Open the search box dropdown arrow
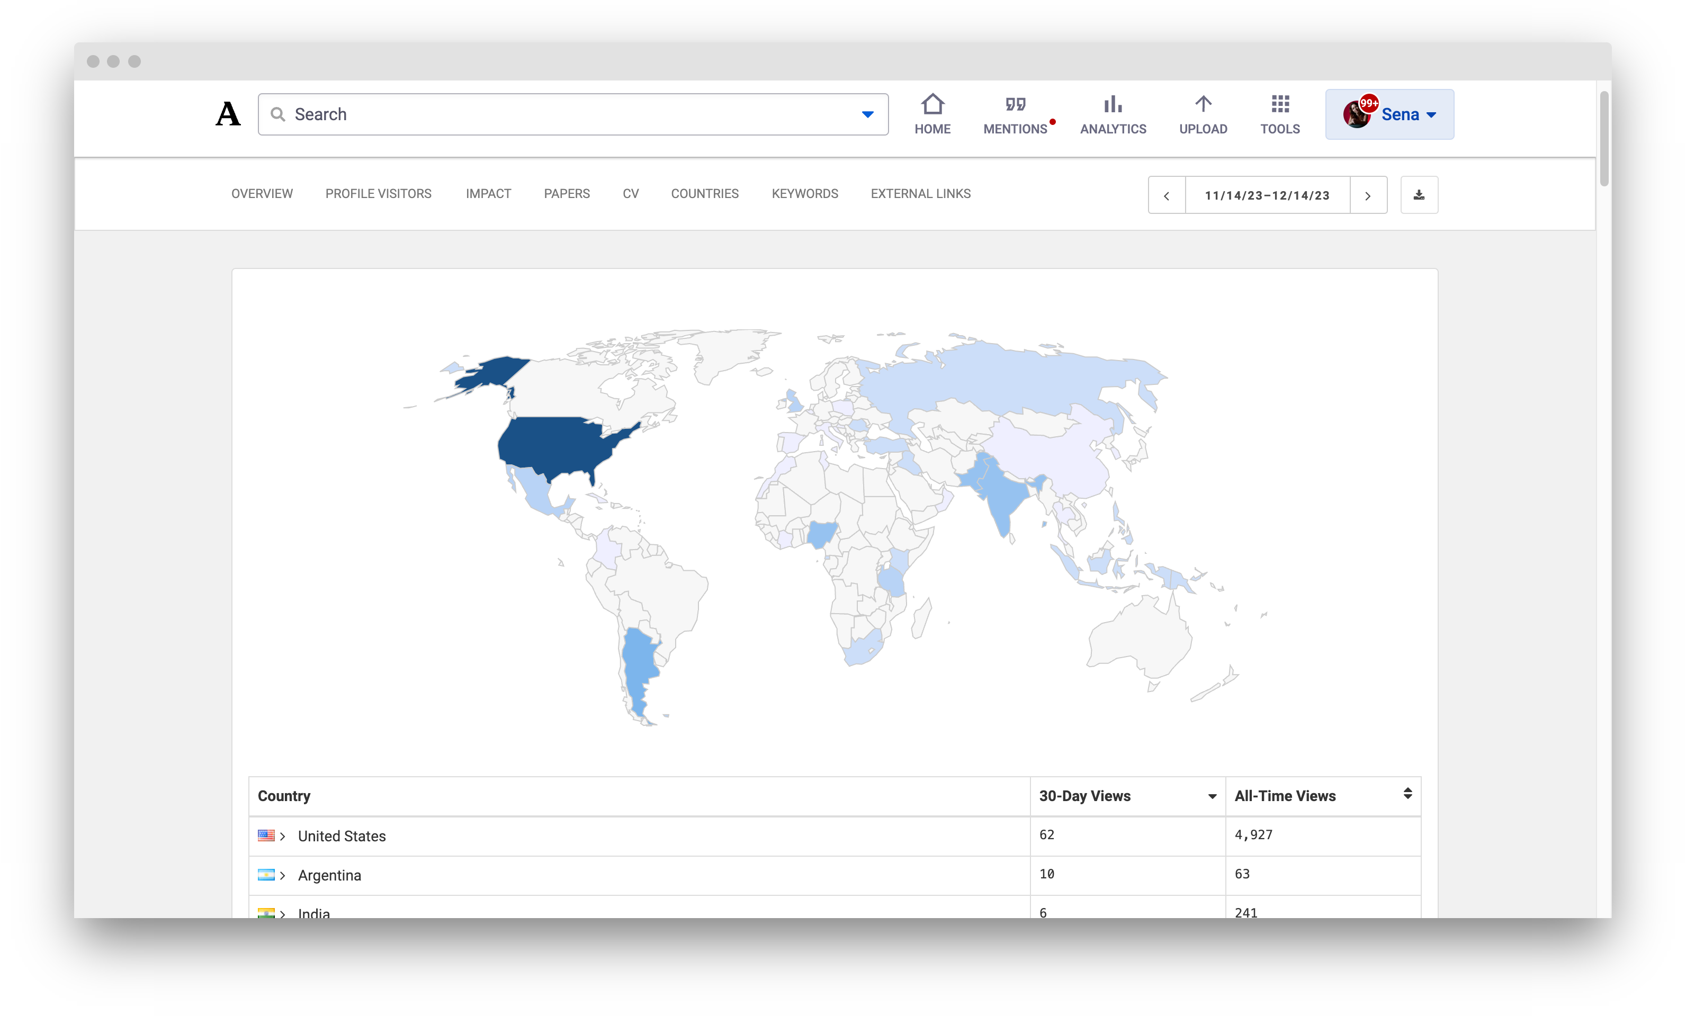The height and width of the screenshot is (1024, 1686). (867, 114)
